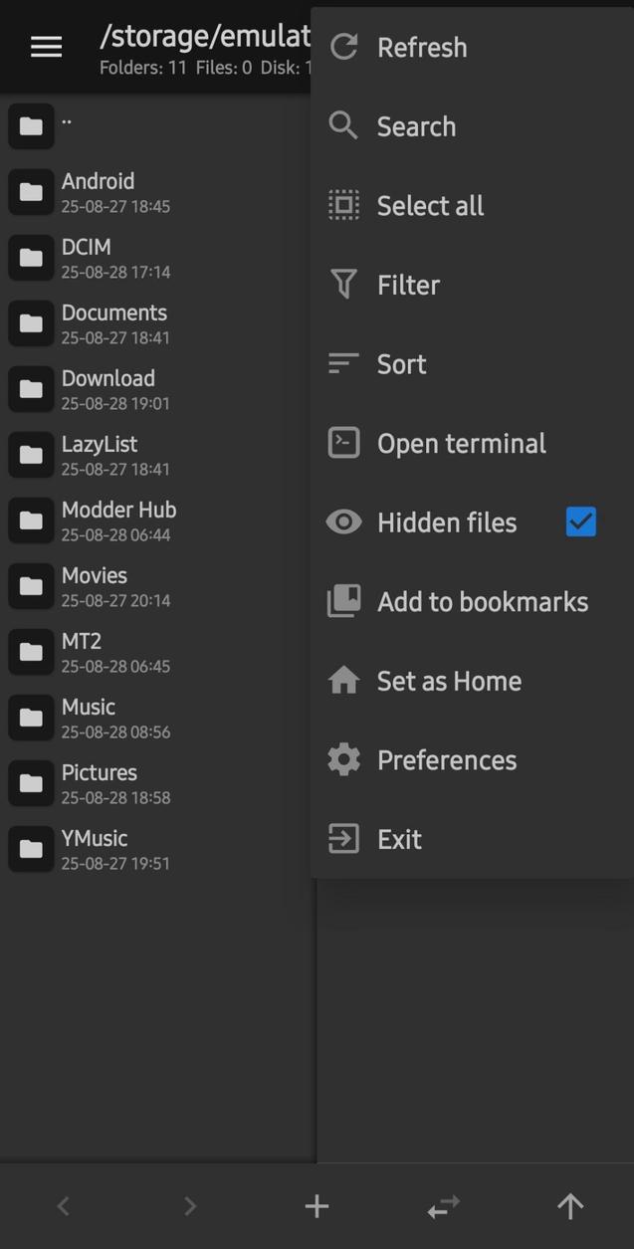Click the Hidden files eye icon
Viewport: 634px width, 1249px height.
[343, 521]
